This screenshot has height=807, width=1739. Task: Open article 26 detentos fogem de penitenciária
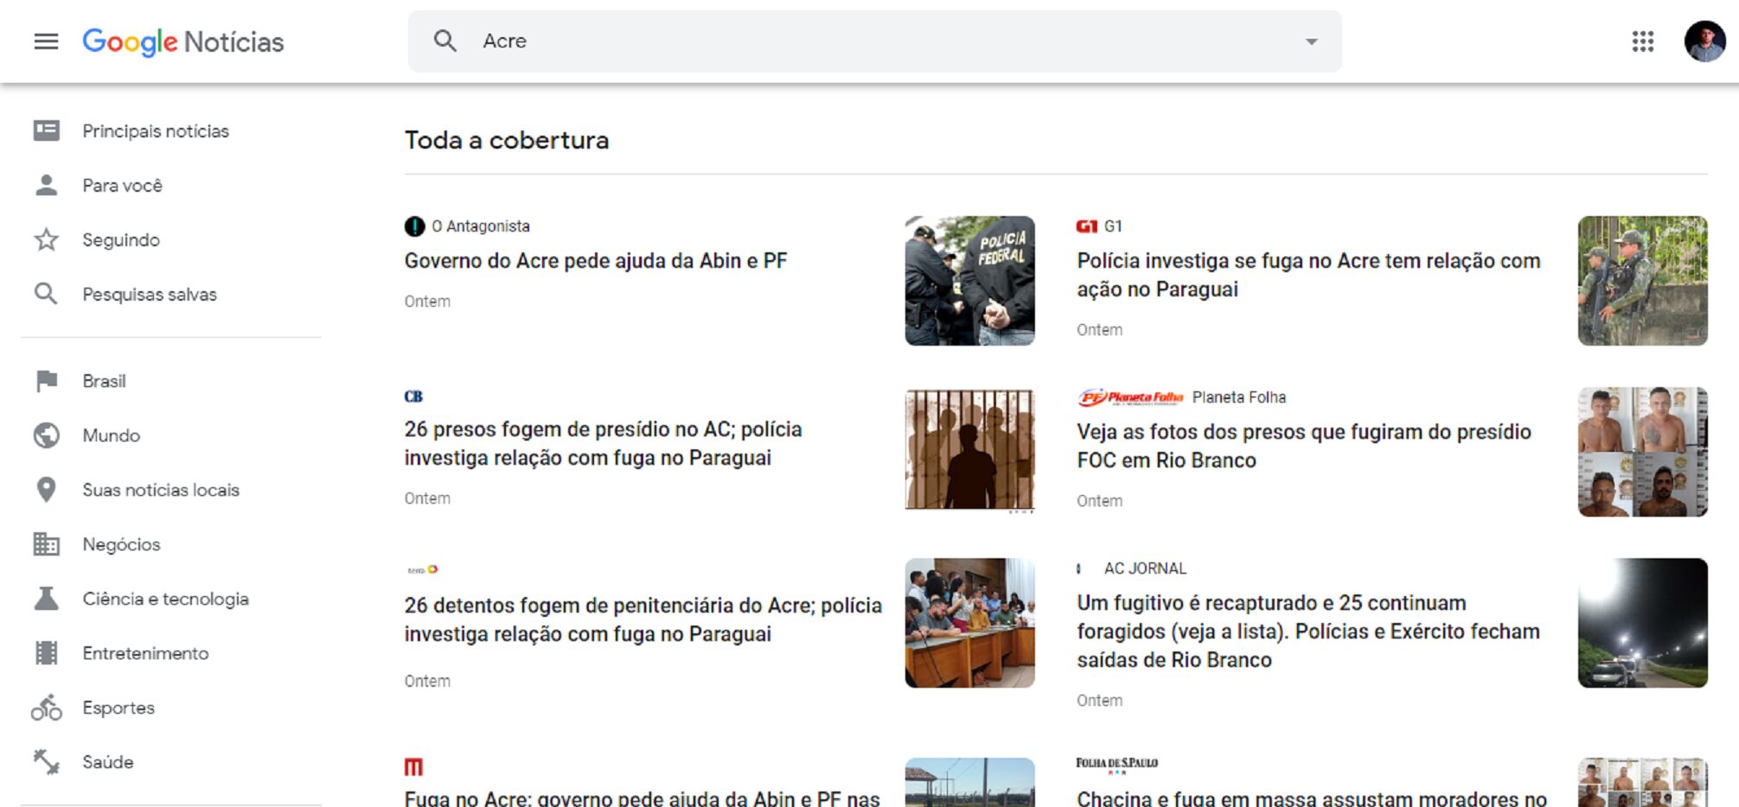coord(643,620)
